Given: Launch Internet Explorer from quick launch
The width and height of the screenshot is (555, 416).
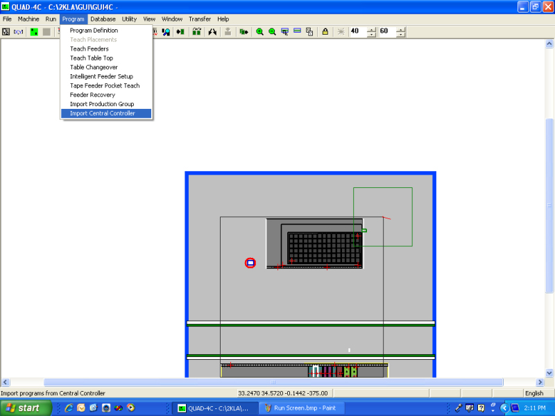Looking at the screenshot, I should [69, 408].
